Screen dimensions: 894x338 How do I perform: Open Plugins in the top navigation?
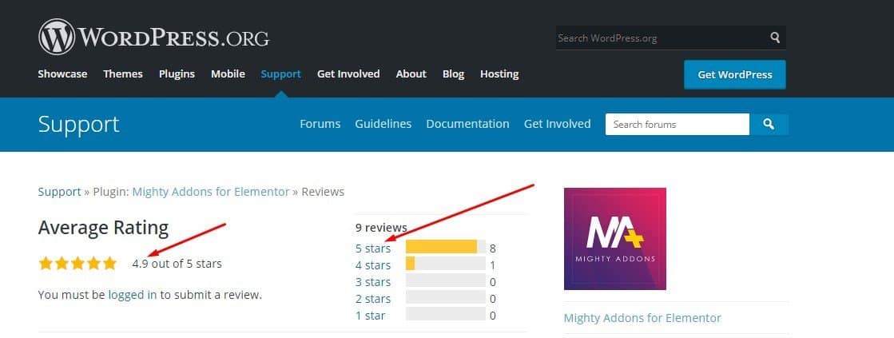[177, 74]
